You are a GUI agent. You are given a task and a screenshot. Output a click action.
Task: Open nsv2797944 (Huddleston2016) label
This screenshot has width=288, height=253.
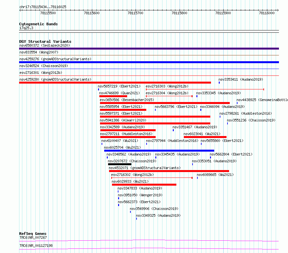[172, 141]
